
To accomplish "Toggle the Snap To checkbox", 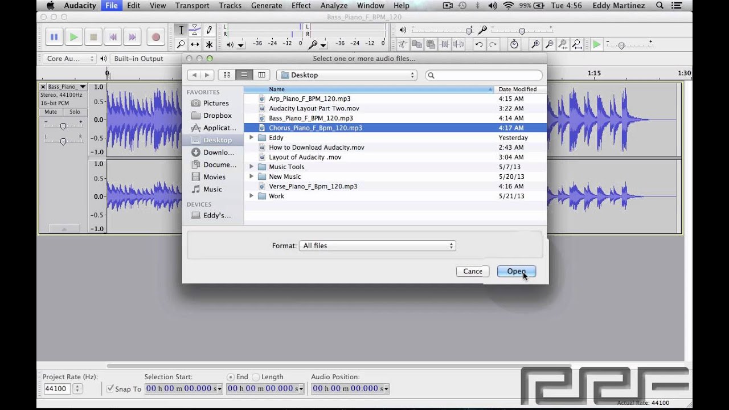I will coord(110,389).
